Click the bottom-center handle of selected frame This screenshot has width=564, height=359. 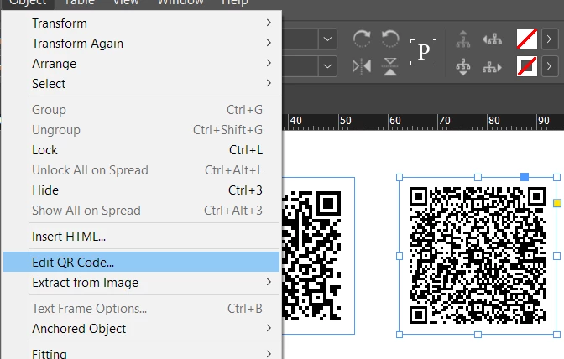(x=478, y=335)
